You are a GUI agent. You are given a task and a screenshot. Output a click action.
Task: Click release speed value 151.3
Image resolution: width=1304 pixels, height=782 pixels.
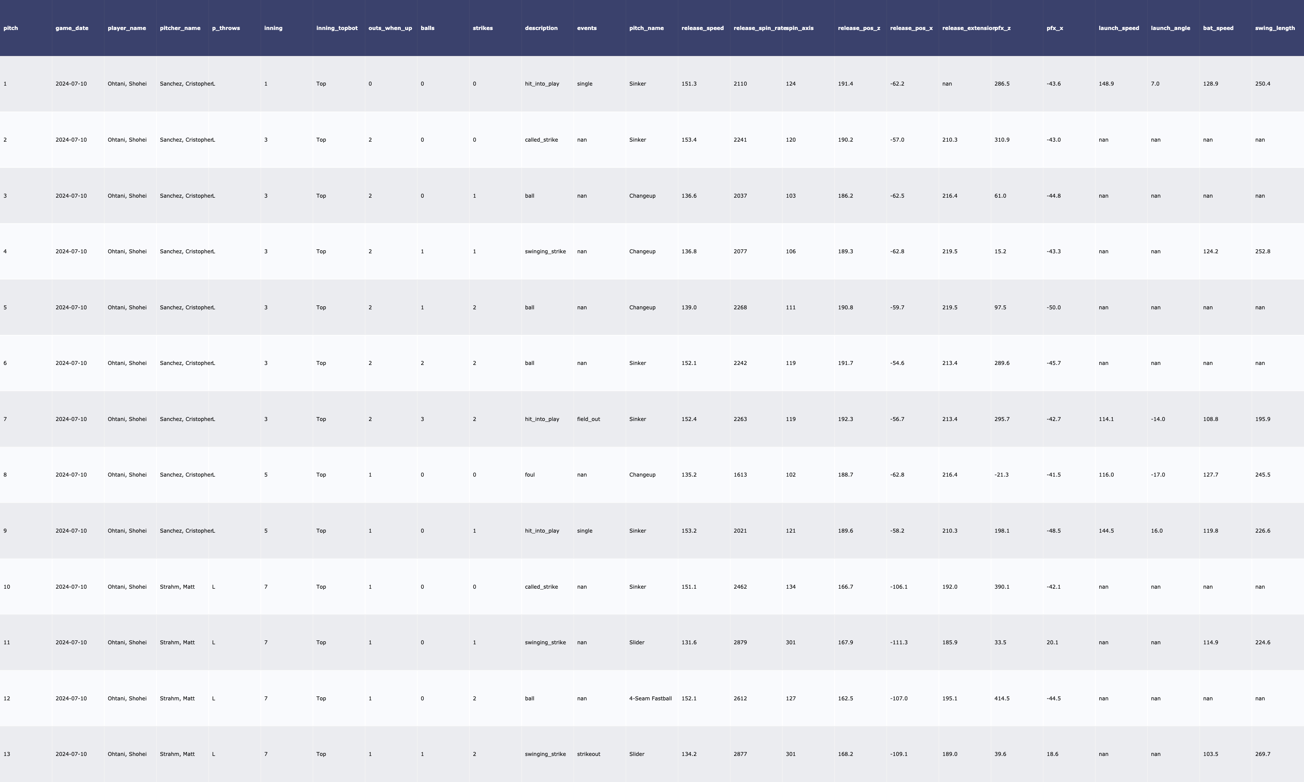tap(689, 84)
